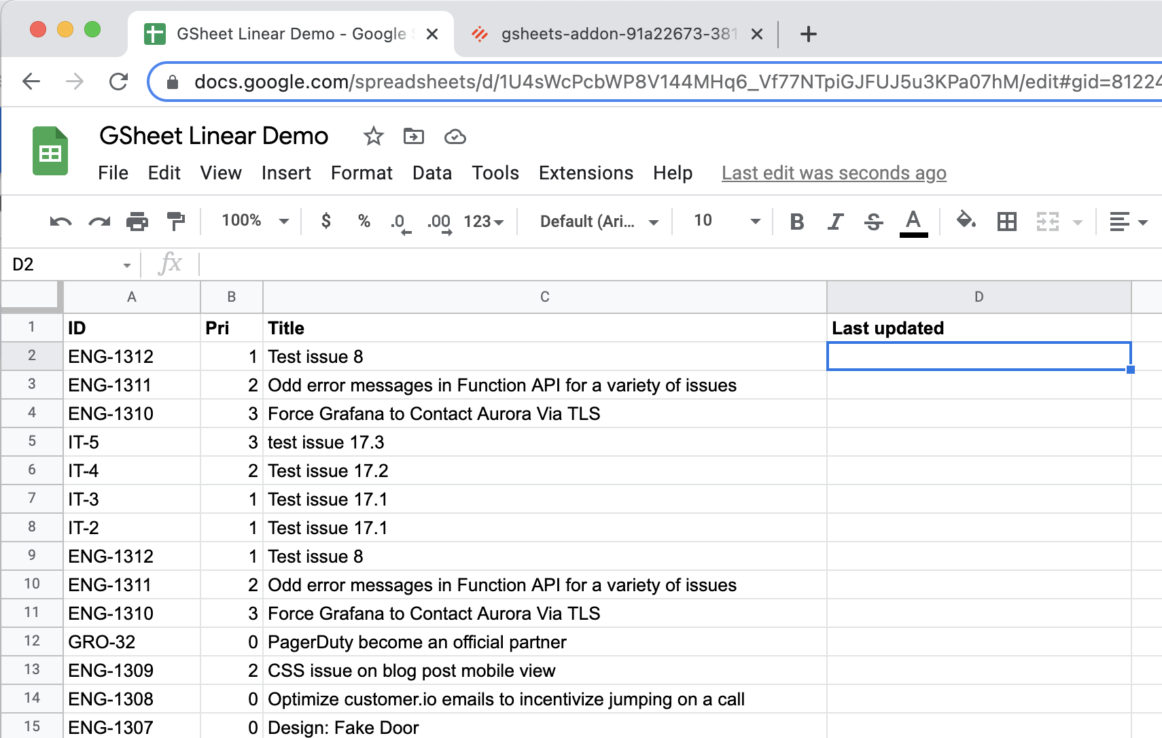Click cell 'CSS issue on blog post mobile view'
Viewport: 1162px width, 738px height.
(x=545, y=671)
